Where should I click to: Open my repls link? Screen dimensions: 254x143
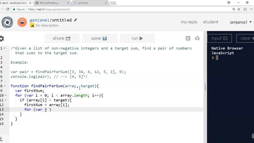[x=189, y=22]
